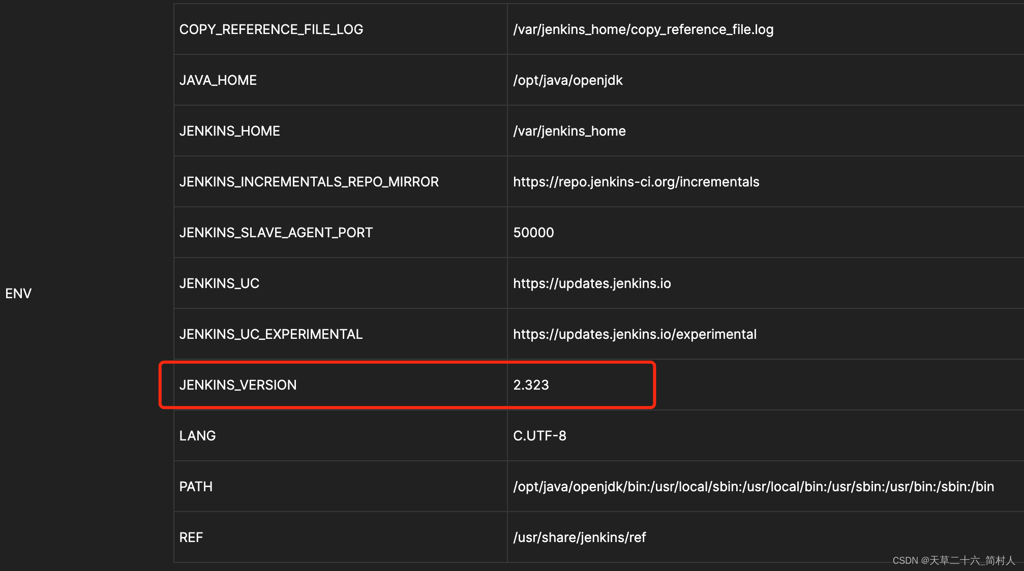Click the JAVA_HOME variable name

point(218,80)
